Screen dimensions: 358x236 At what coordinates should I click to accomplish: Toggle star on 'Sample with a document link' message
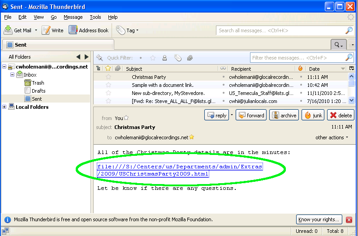[108, 85]
